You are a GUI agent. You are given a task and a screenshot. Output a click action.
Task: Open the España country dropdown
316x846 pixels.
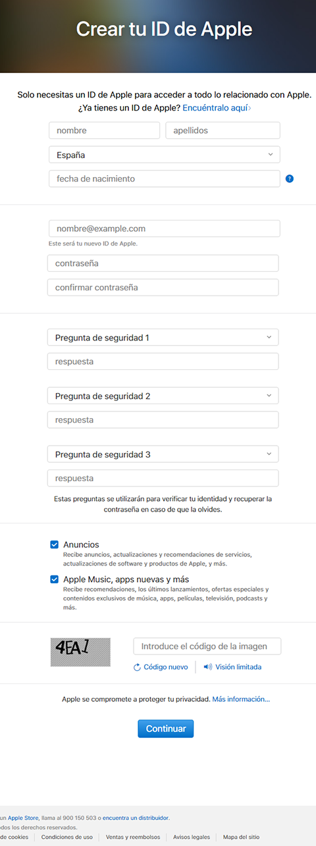[165, 155]
